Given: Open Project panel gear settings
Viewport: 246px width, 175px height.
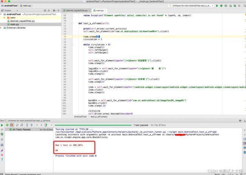Looking at the screenshot, I should tap(54, 11).
